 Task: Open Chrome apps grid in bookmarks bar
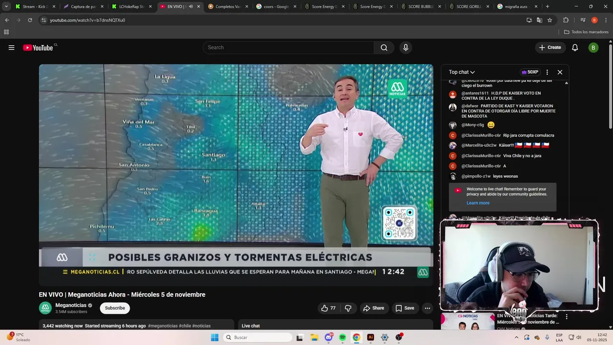point(6,32)
